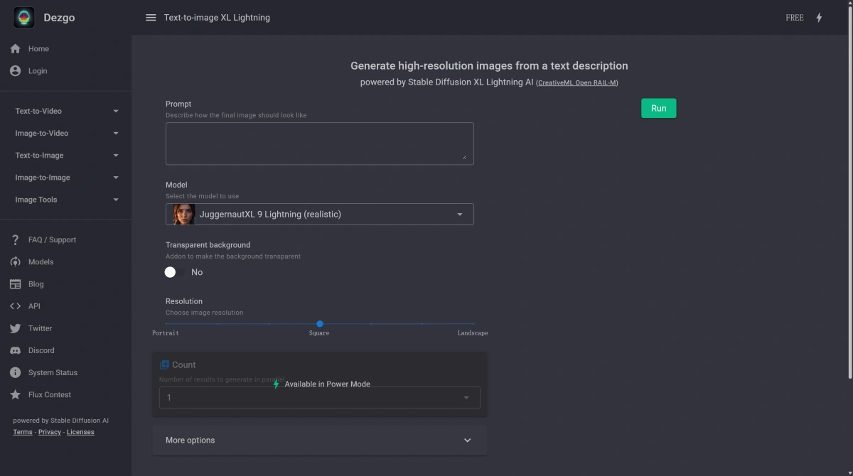The image size is (853, 476).
Task: Expand the Text-to-Video menu
Action: (65, 111)
